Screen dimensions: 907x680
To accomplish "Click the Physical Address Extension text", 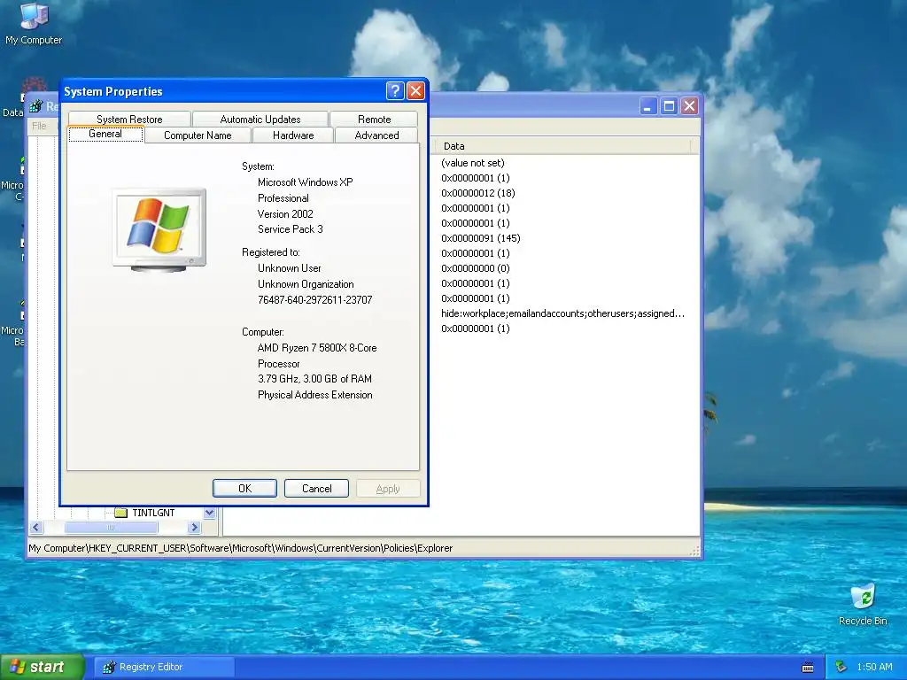I will (314, 395).
